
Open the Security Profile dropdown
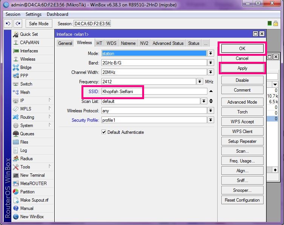pos(211,120)
